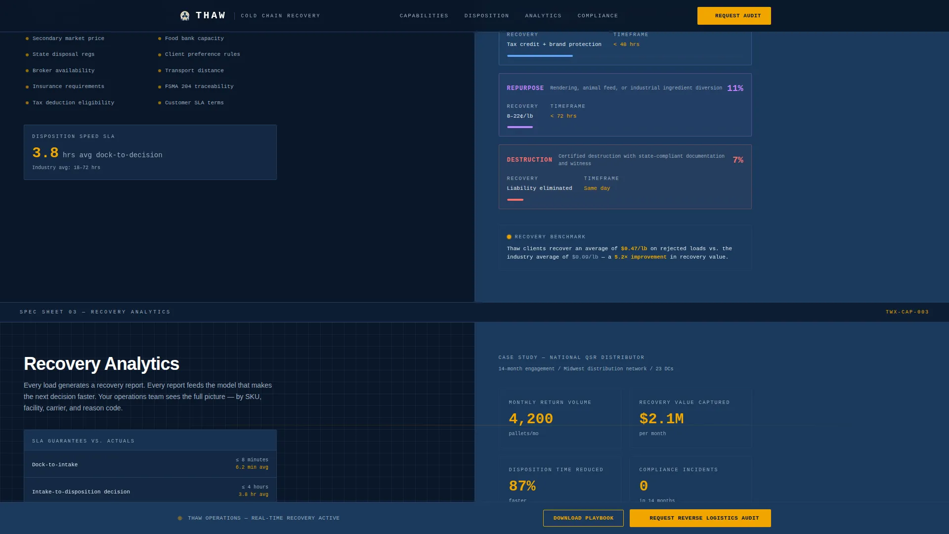Click 'Secondary market price' list item

[x=68, y=39]
